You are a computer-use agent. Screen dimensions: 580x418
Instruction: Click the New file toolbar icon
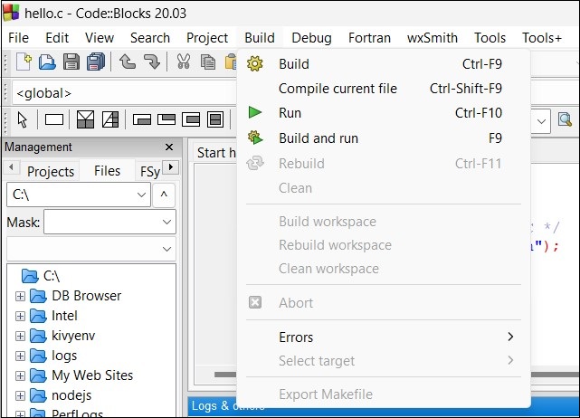coord(24,62)
